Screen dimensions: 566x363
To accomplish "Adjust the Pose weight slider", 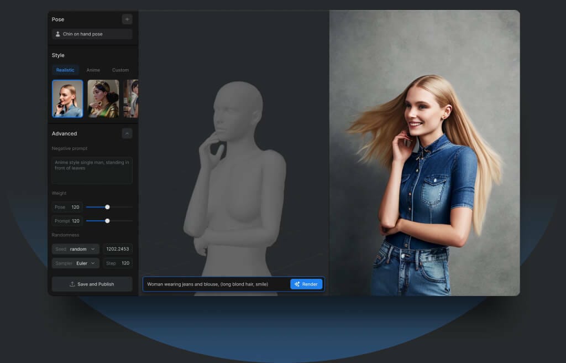I will pos(107,207).
